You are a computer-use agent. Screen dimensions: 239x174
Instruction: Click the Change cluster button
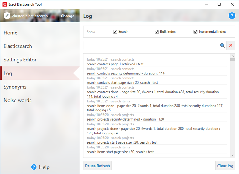tap(68, 16)
